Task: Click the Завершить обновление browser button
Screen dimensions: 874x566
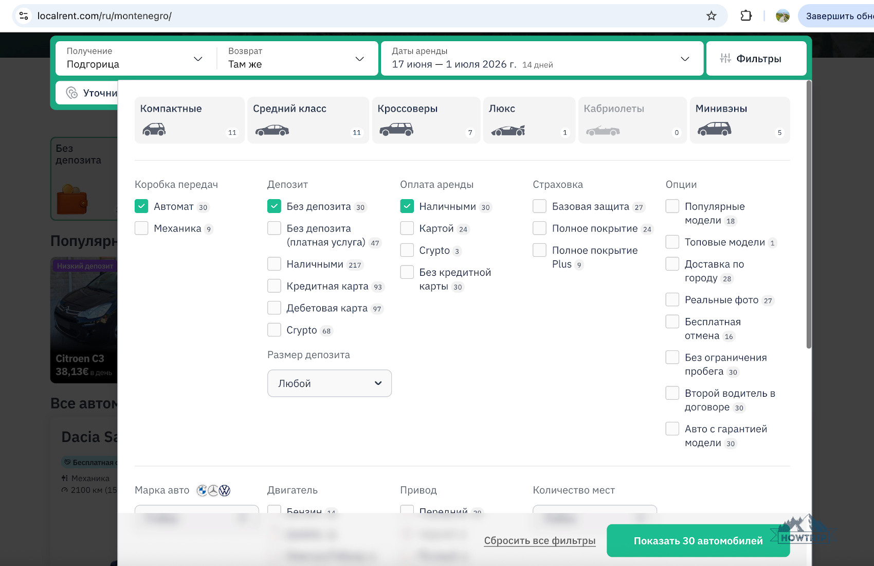Action: [836, 16]
